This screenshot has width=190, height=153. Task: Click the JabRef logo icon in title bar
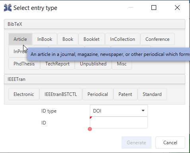tap(8, 8)
